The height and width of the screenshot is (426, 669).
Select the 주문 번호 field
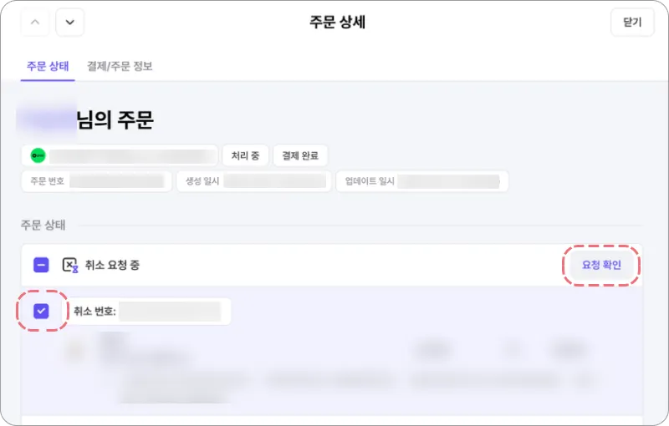click(x=97, y=181)
